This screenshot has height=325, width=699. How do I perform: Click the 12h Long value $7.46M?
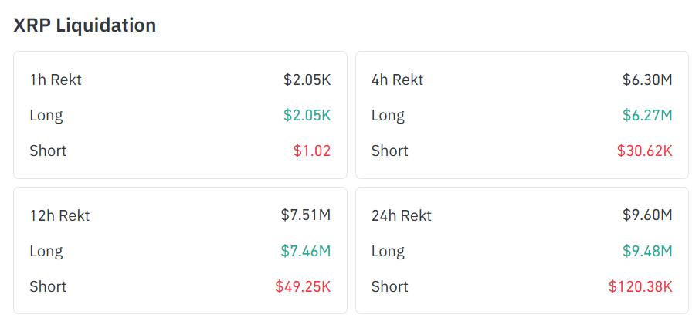[x=306, y=251]
